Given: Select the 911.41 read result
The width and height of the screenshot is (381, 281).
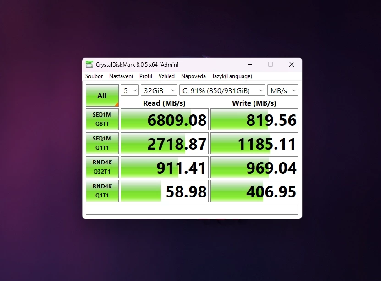Looking at the screenshot, I should (165, 167).
